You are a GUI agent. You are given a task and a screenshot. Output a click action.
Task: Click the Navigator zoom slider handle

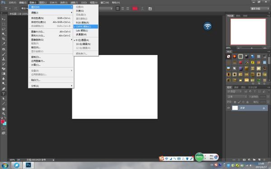click(252, 48)
